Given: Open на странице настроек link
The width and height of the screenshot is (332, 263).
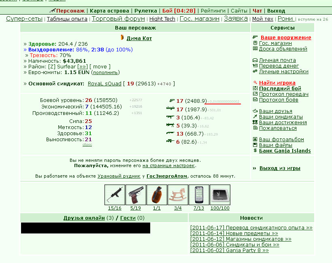Looking at the screenshot, I should [x=168, y=165].
